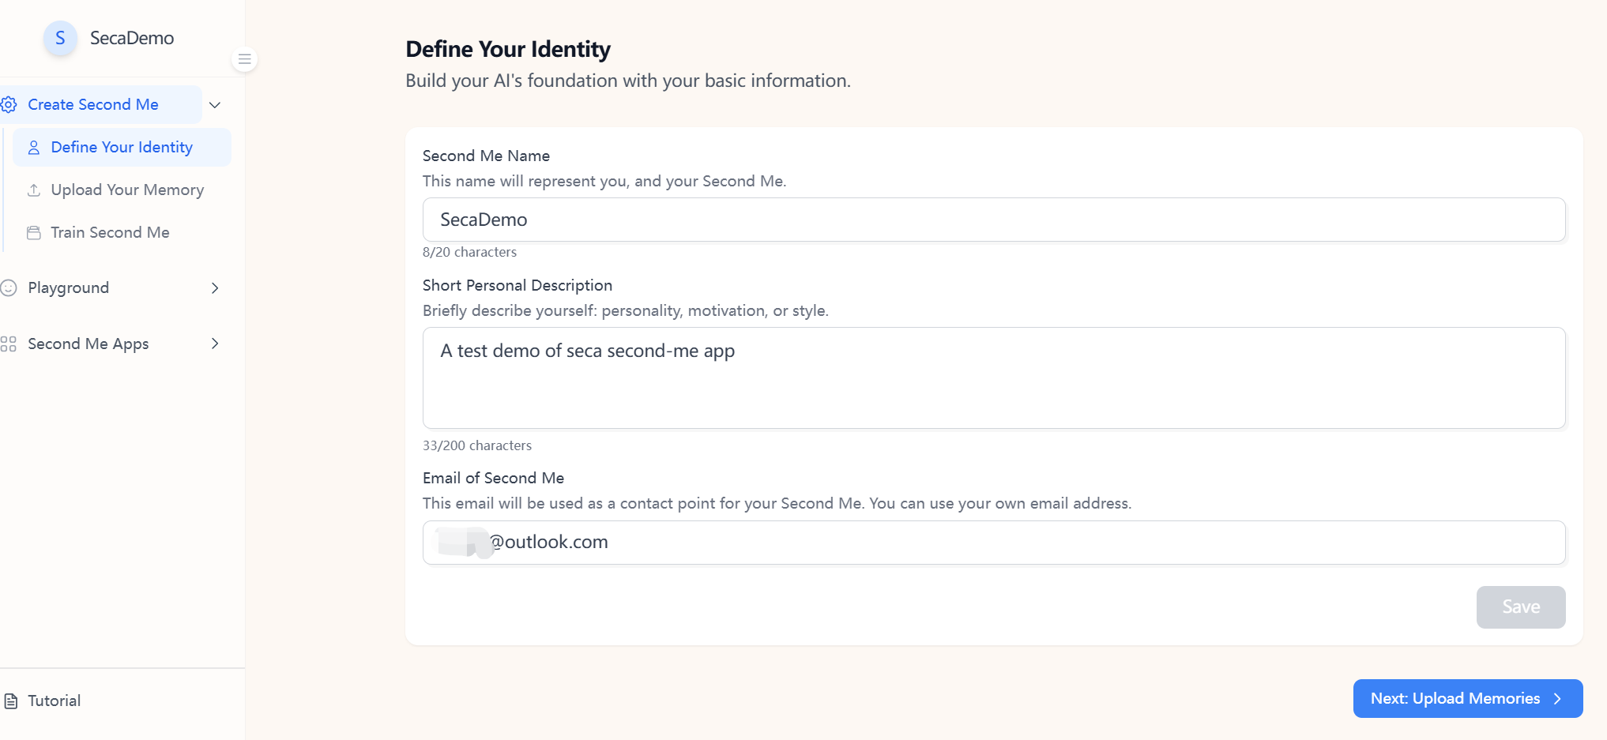The width and height of the screenshot is (1607, 740).
Task: Click the Upload Your Memory upload icon
Action: click(x=34, y=190)
